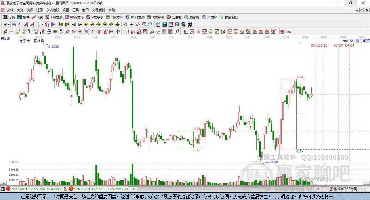The width and height of the screenshot is (370, 200).
Task: Open the T四方形 tool
Action: click(x=115, y=17)
